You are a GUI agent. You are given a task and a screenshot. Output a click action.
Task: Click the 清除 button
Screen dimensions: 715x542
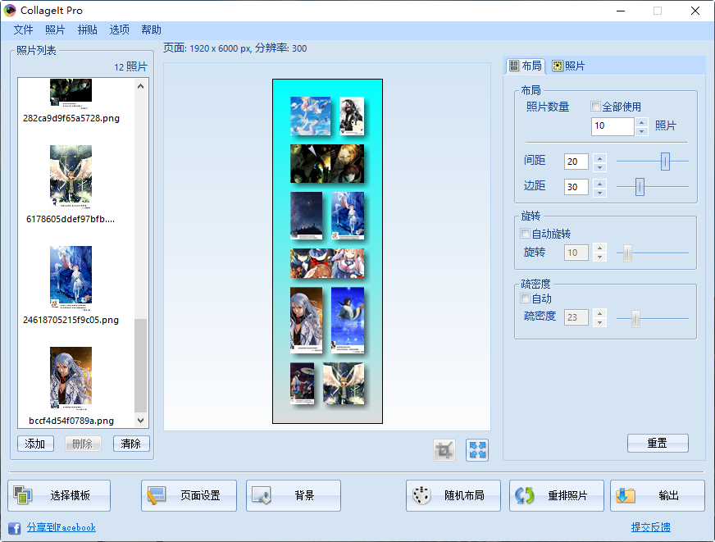(131, 444)
